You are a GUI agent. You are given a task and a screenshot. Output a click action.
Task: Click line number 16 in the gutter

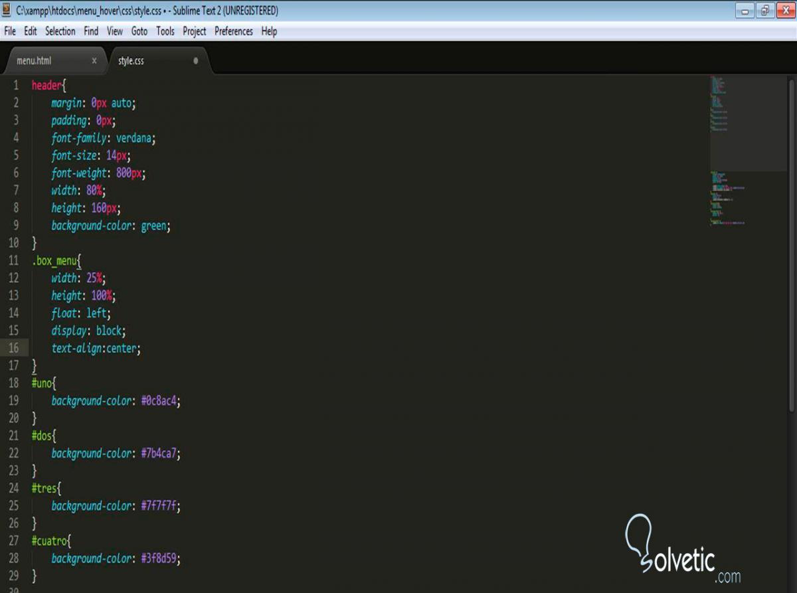[x=14, y=348]
